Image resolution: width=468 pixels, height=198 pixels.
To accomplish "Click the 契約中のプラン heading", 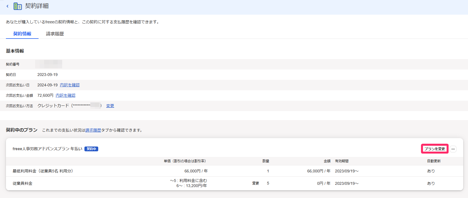I will coord(22,130).
